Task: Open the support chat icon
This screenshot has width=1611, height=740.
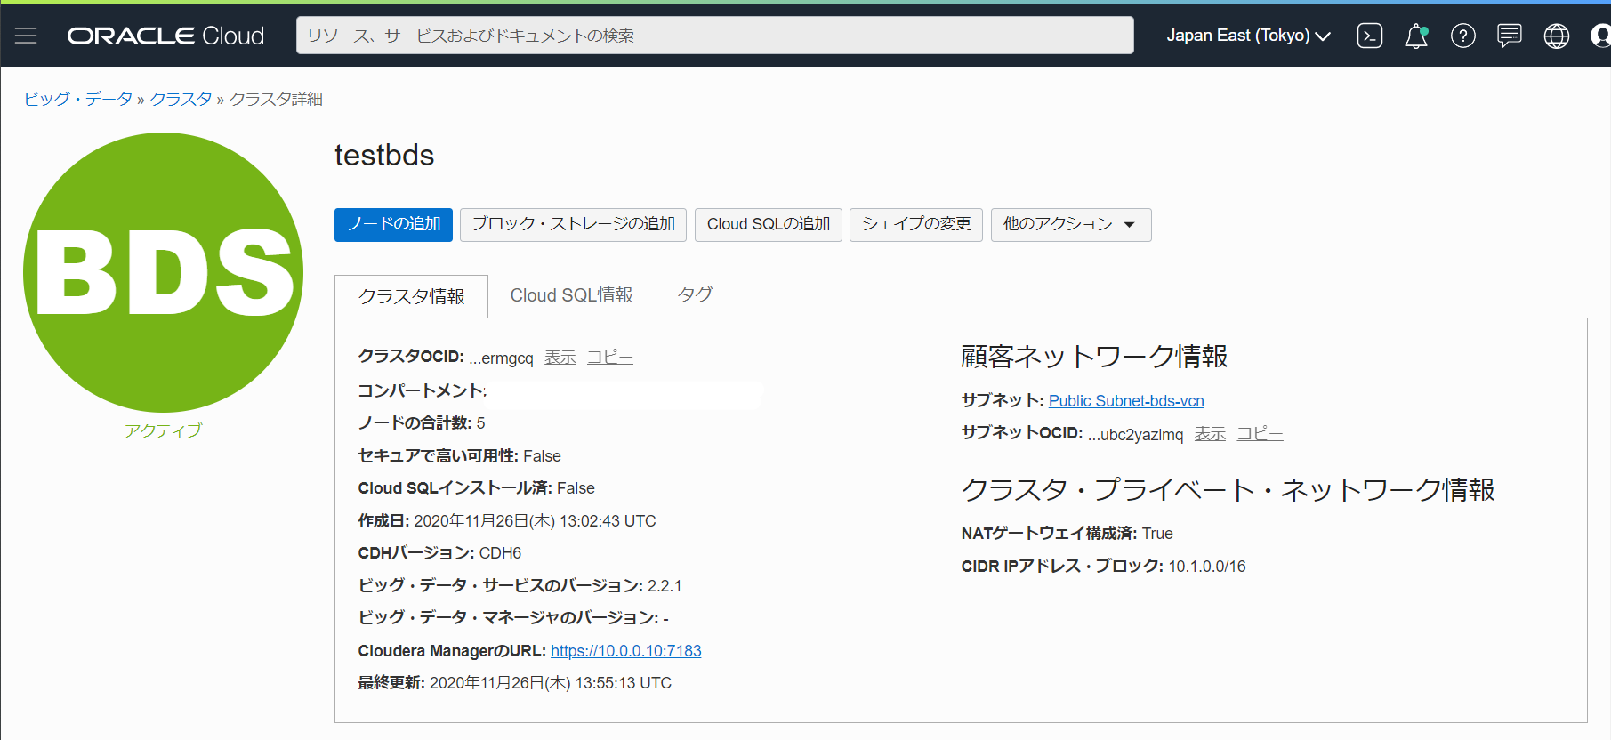Action: 1510,36
